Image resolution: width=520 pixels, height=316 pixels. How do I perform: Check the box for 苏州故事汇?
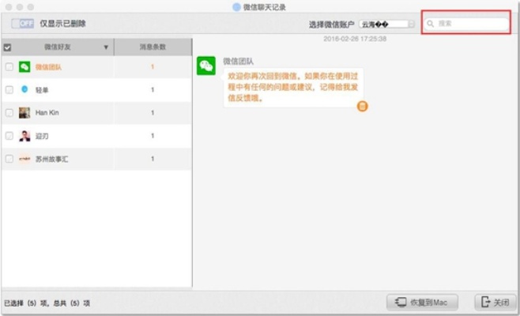(9, 159)
